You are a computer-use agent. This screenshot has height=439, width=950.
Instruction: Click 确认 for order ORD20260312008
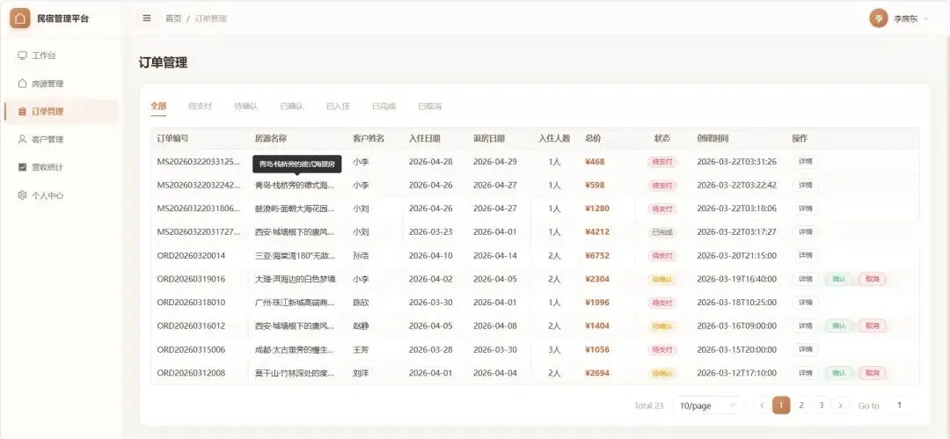pyautogui.click(x=839, y=373)
